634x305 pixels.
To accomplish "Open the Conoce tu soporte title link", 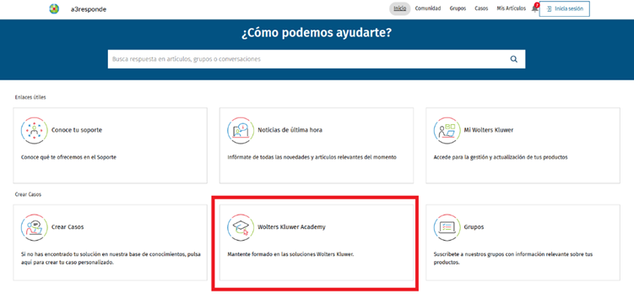I will [x=77, y=130].
